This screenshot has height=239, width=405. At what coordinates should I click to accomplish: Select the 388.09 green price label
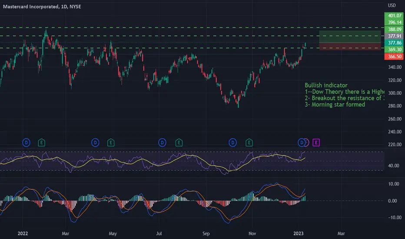[x=394, y=29]
